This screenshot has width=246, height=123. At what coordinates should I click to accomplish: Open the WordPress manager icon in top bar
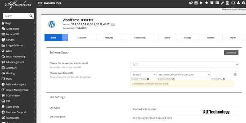196,3
